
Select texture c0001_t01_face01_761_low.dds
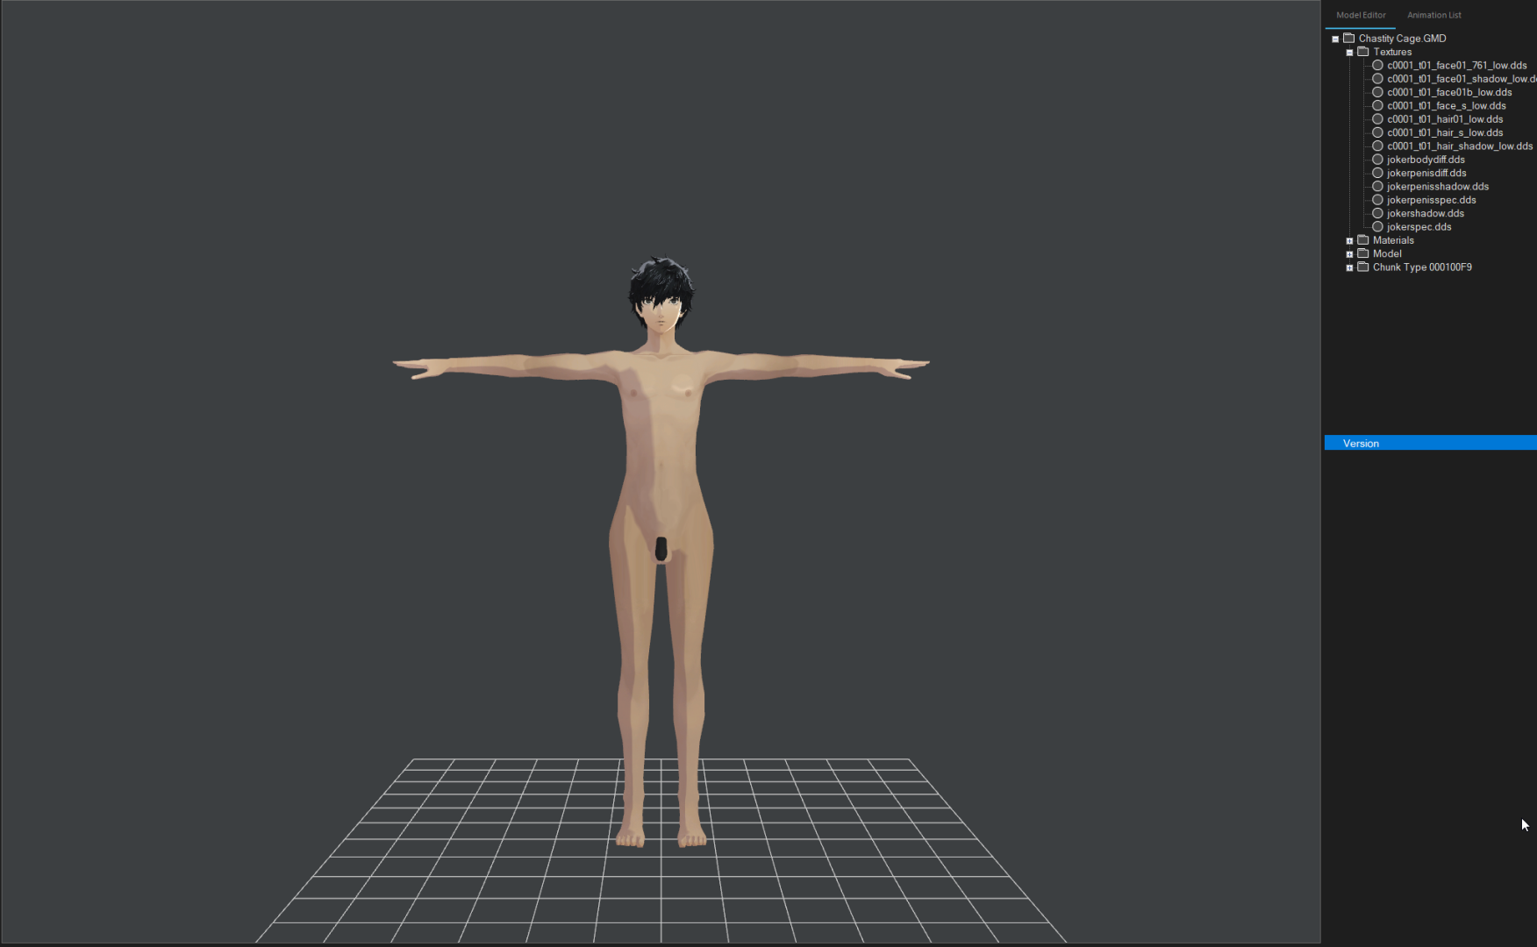[1456, 66]
